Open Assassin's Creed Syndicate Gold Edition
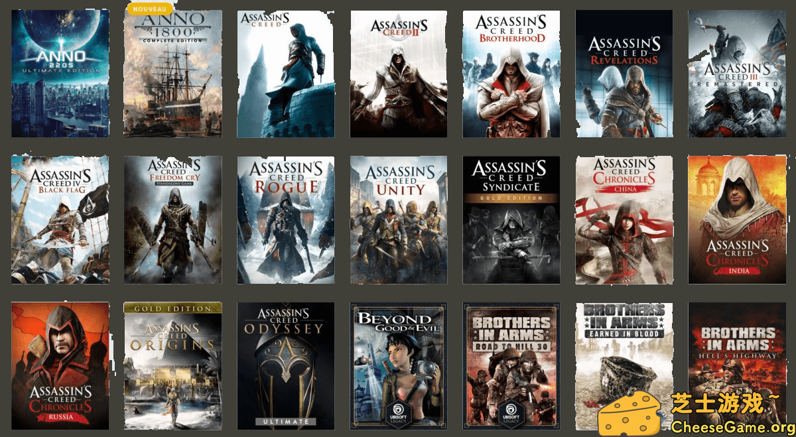This screenshot has height=437, width=796. (x=511, y=219)
